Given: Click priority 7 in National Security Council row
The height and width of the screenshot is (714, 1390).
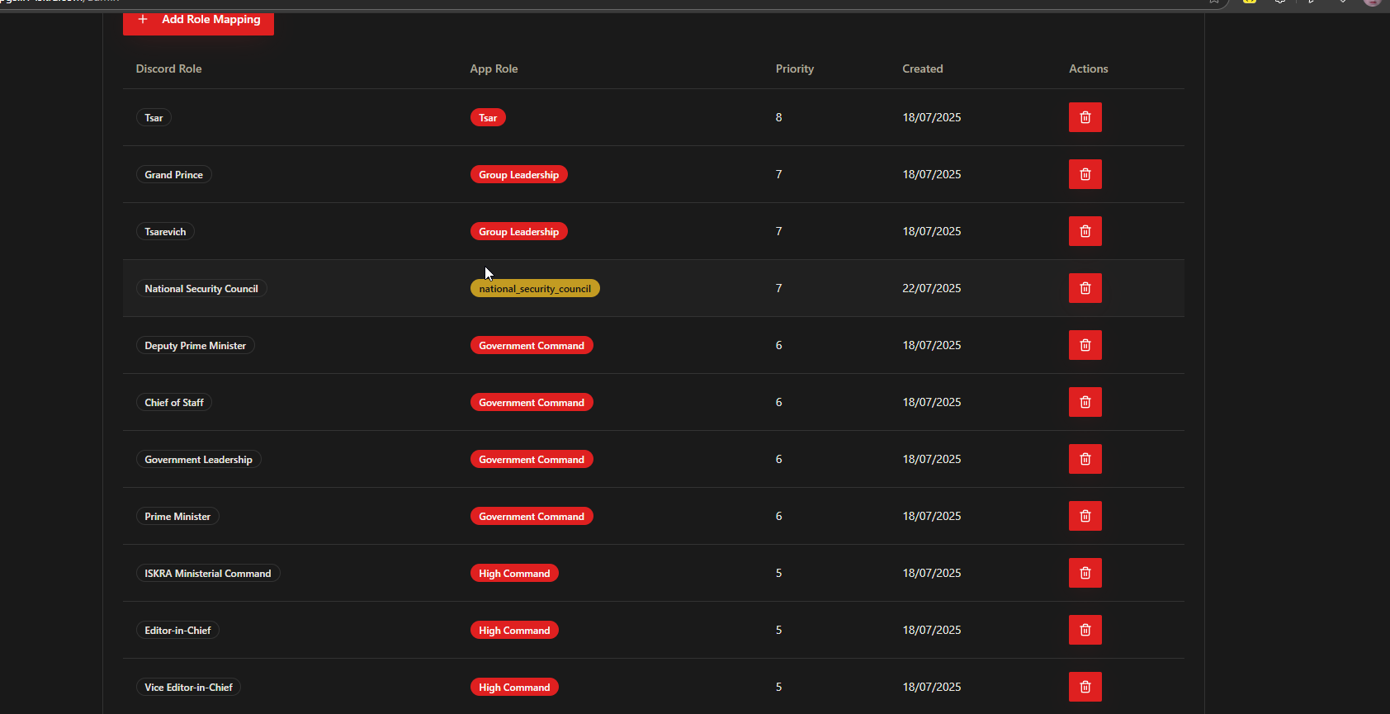Looking at the screenshot, I should tap(778, 288).
